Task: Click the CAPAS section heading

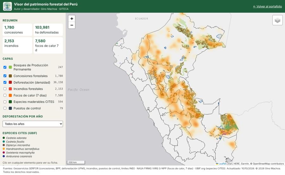Action: (x=8, y=59)
